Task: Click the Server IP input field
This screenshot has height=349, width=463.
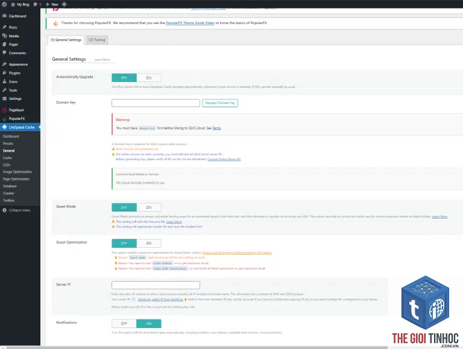Action: [156, 285]
